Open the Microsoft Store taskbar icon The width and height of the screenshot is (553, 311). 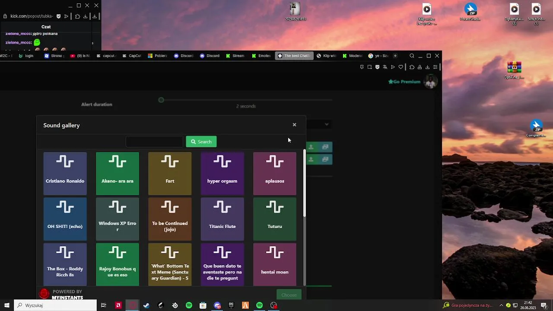pos(203,305)
